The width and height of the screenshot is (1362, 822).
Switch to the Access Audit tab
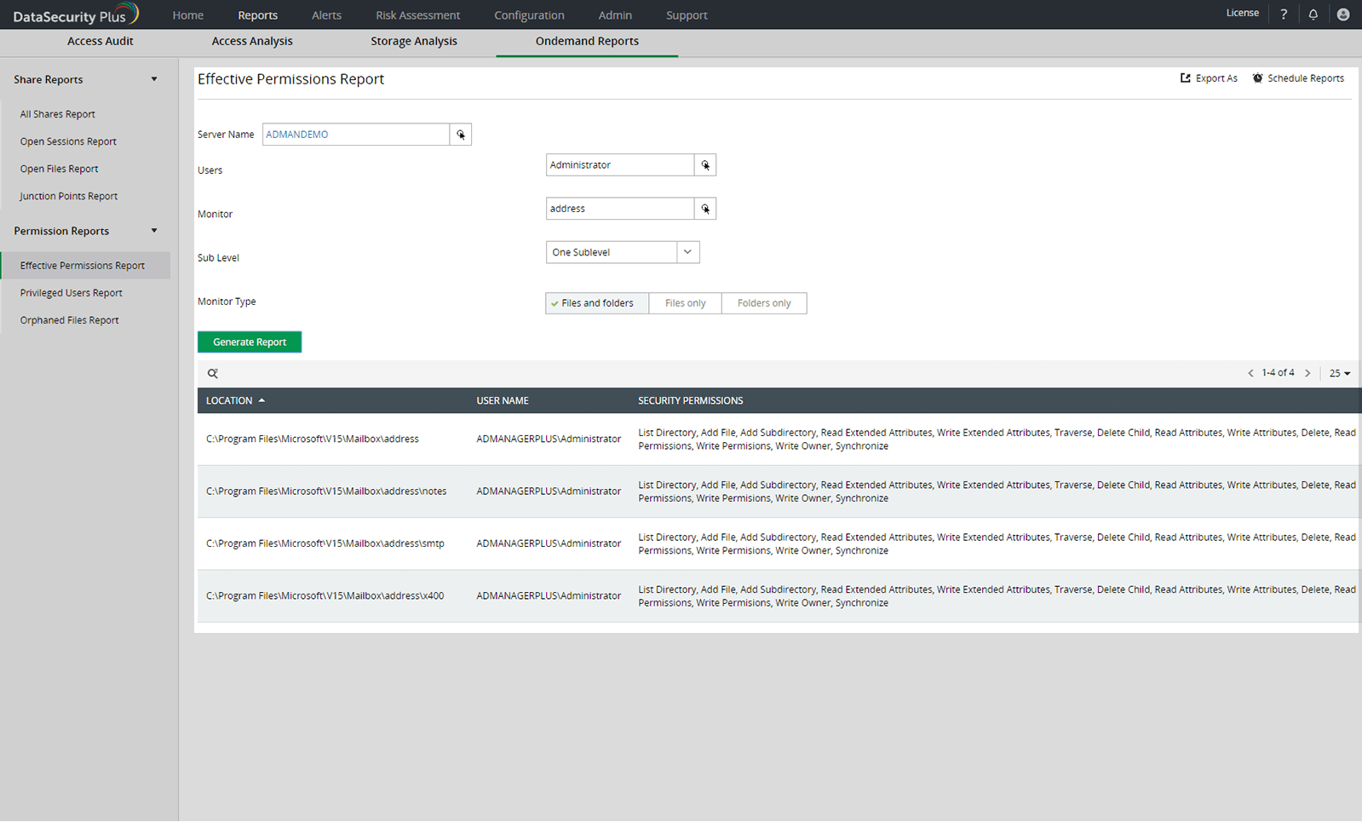pyautogui.click(x=101, y=41)
